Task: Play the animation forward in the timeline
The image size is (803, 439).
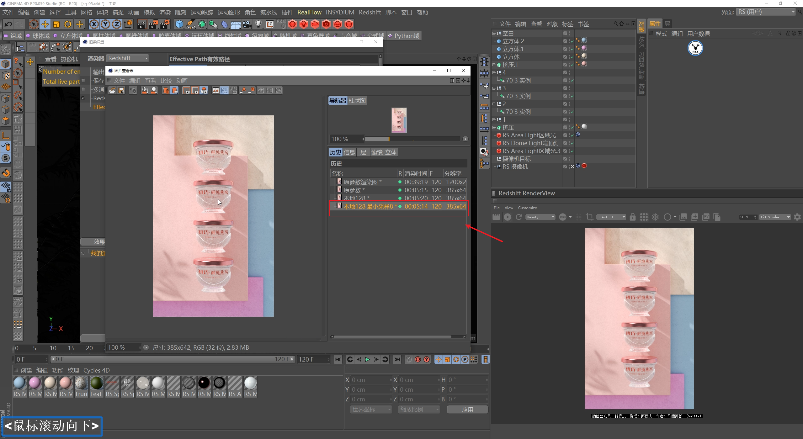Action: pos(367,359)
